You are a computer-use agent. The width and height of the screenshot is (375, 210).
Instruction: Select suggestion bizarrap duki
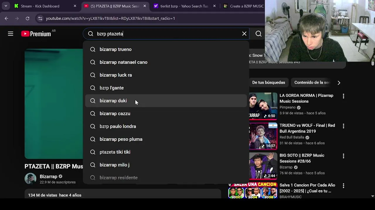(166, 101)
